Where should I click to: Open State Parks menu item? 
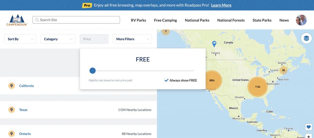[x=262, y=20]
